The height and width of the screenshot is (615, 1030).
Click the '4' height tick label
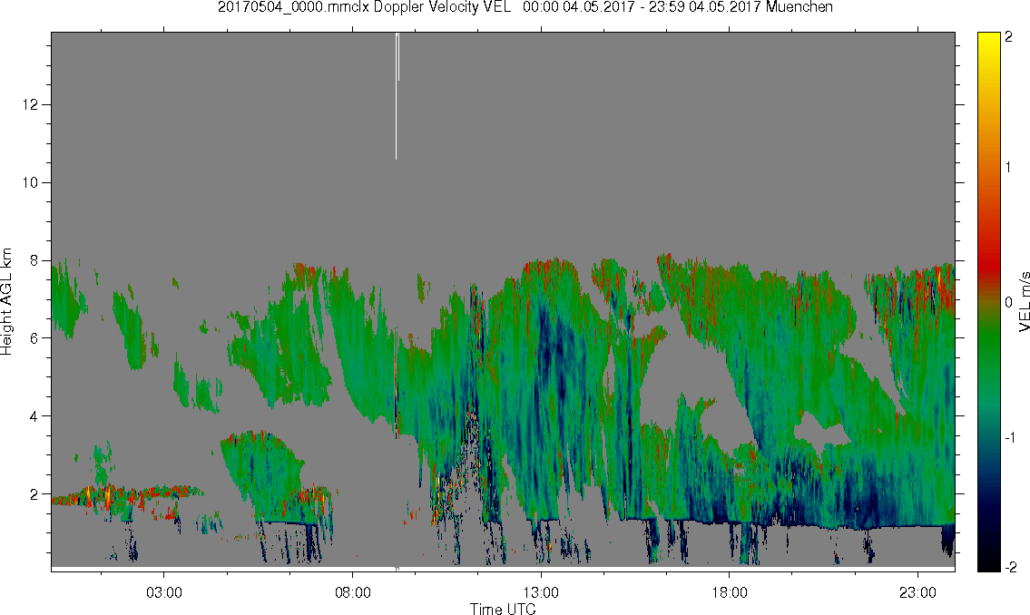coord(34,416)
